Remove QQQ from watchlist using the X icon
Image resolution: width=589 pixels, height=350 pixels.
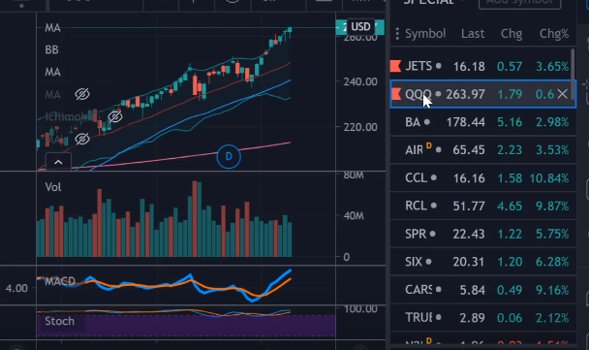tap(562, 94)
